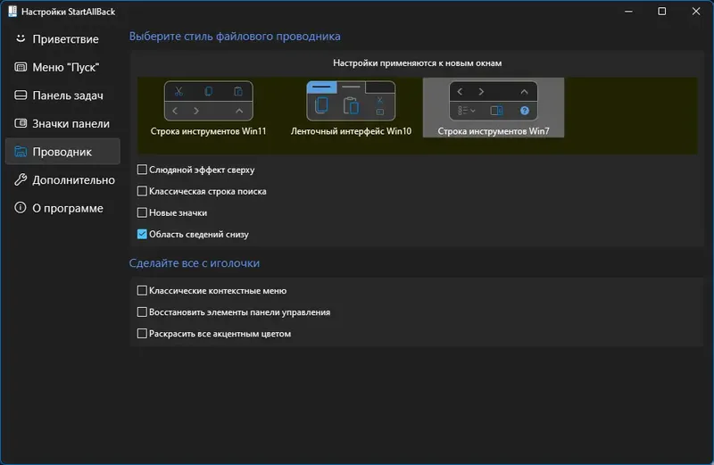The image size is (714, 465).
Task: Click the help question icon in Win7 preview
Action: point(525,111)
